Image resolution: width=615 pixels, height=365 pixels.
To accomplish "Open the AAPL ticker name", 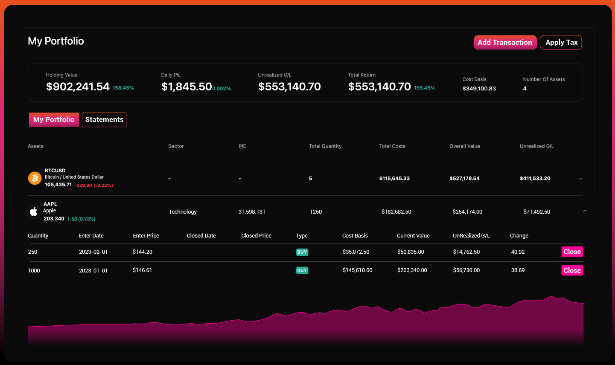I will click(x=50, y=204).
